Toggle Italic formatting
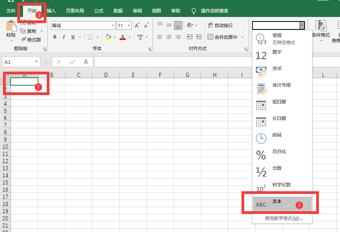340x232 pixels. pos(64,37)
